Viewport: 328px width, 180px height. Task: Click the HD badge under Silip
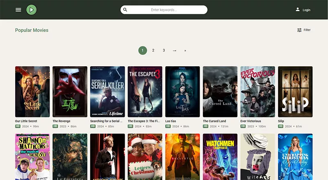(x=281, y=126)
